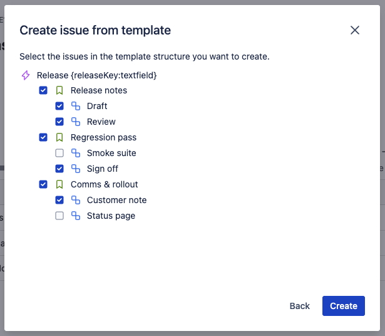Click the subtask icon next to Smoke suite

(x=76, y=153)
